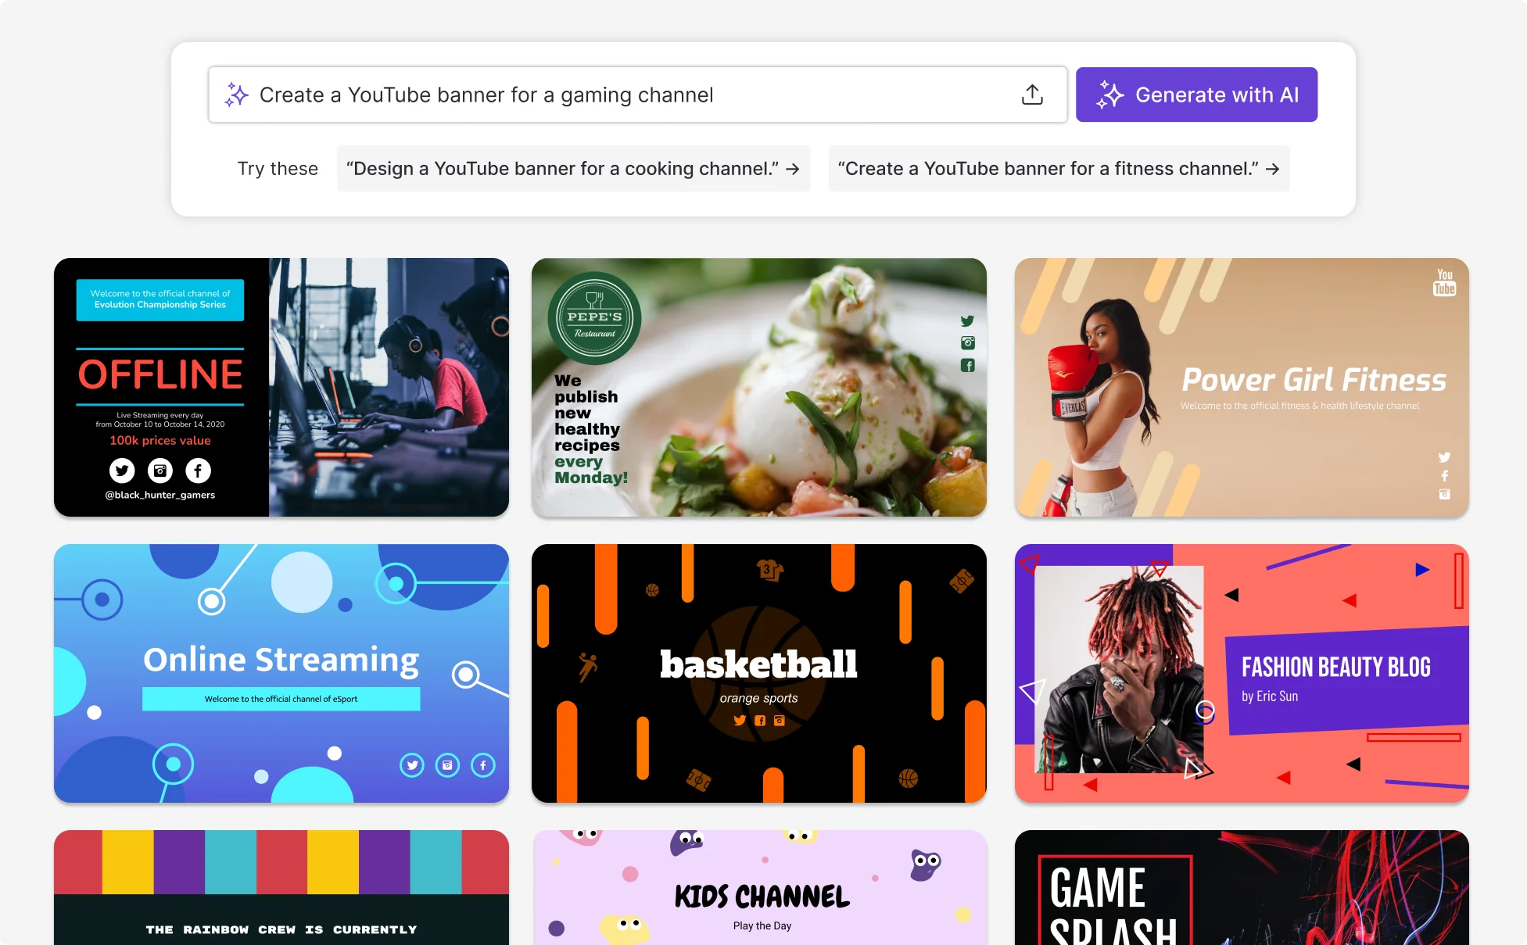Click 'orange sports' subtitle

759,698
